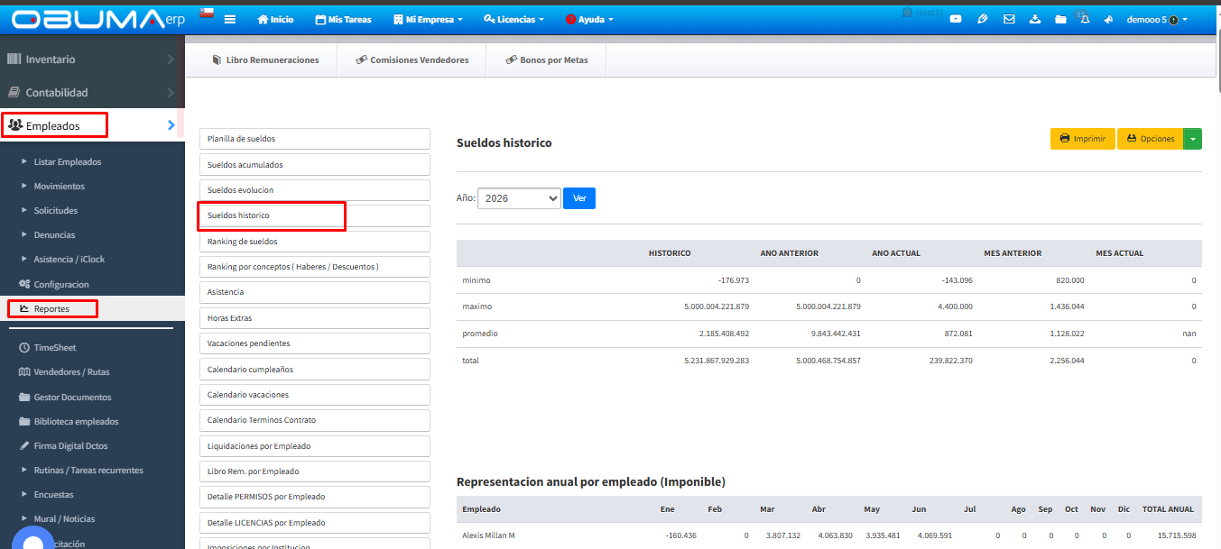Screen dimensions: 1221x549
Task: Select Planilla de sueldos report
Action: (314, 139)
